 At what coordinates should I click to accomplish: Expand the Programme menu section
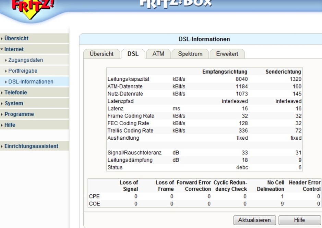[19, 114]
